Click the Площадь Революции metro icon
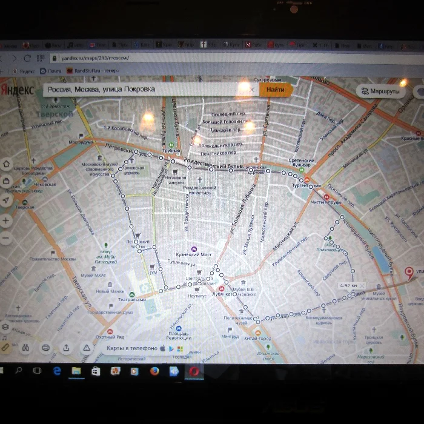 [x=179, y=328]
